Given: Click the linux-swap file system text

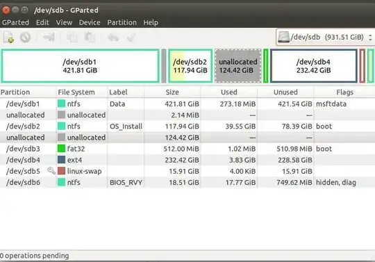Looking at the screenshot, I should pyautogui.click(x=85, y=171).
